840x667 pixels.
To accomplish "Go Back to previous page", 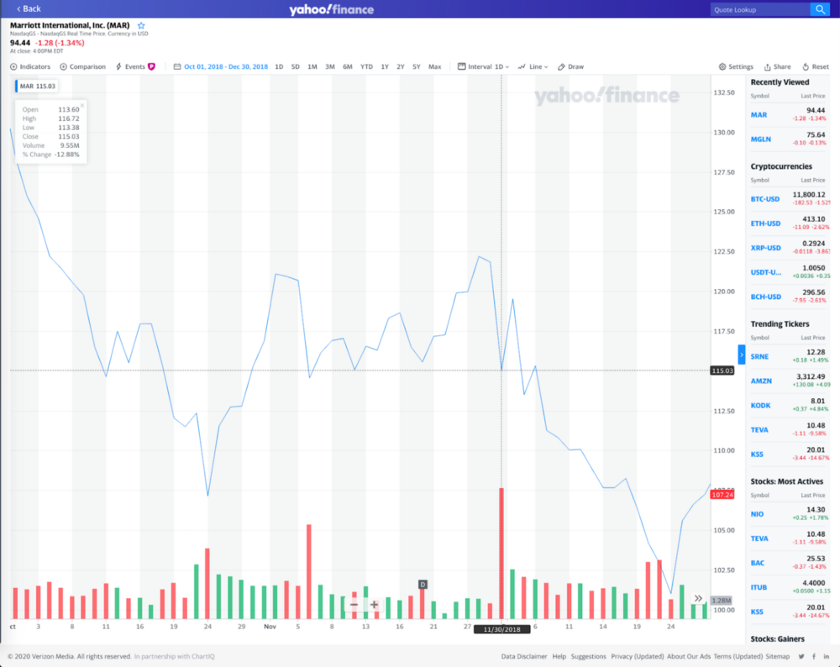I will coord(29,8).
